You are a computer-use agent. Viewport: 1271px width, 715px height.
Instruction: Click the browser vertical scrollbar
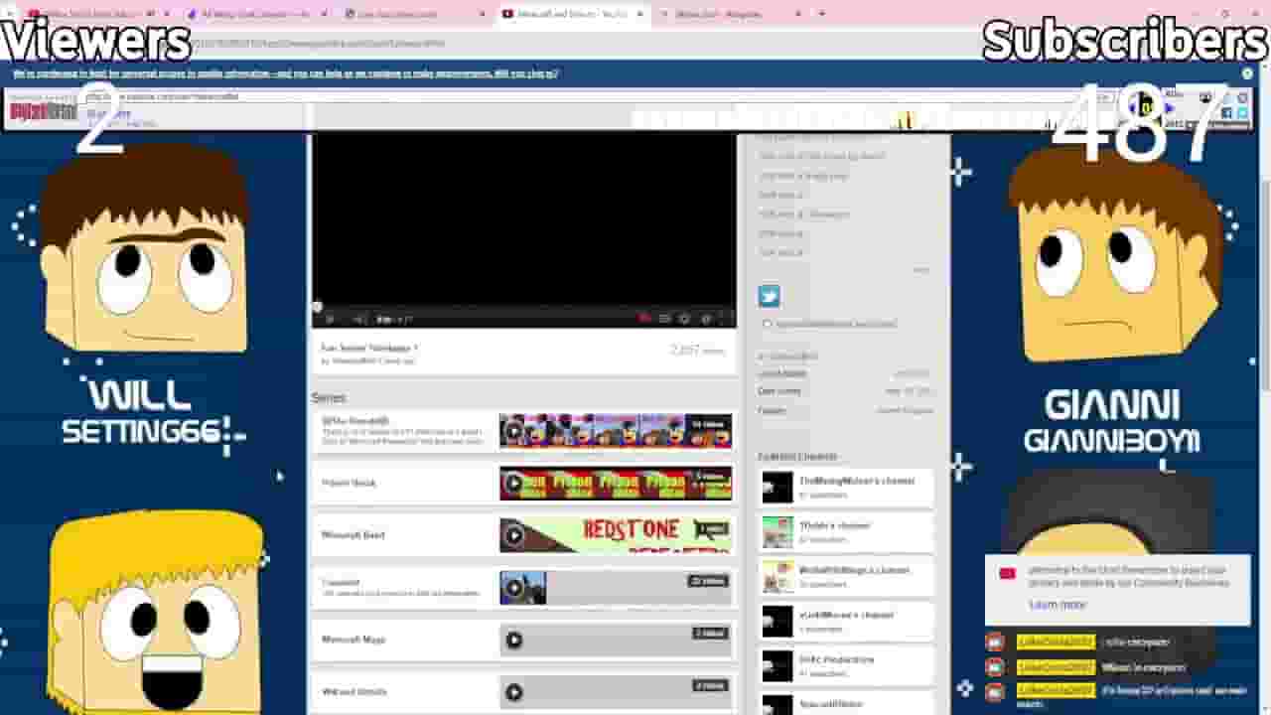pos(1265,288)
